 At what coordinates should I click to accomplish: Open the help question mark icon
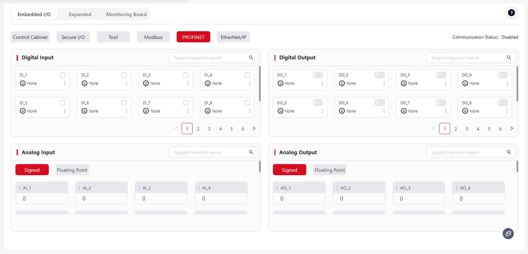[511, 13]
